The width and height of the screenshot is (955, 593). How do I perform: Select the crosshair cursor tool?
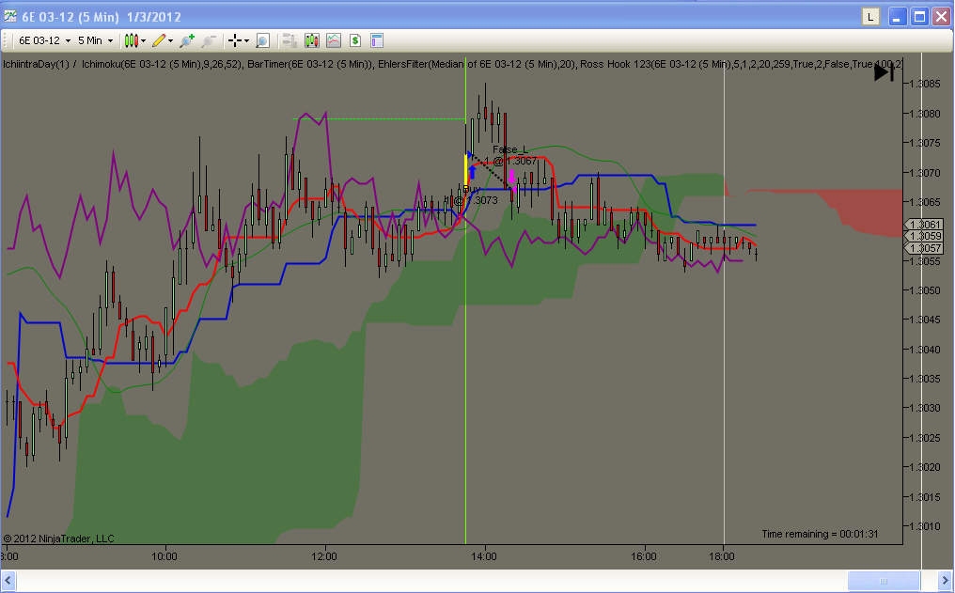tap(235, 40)
